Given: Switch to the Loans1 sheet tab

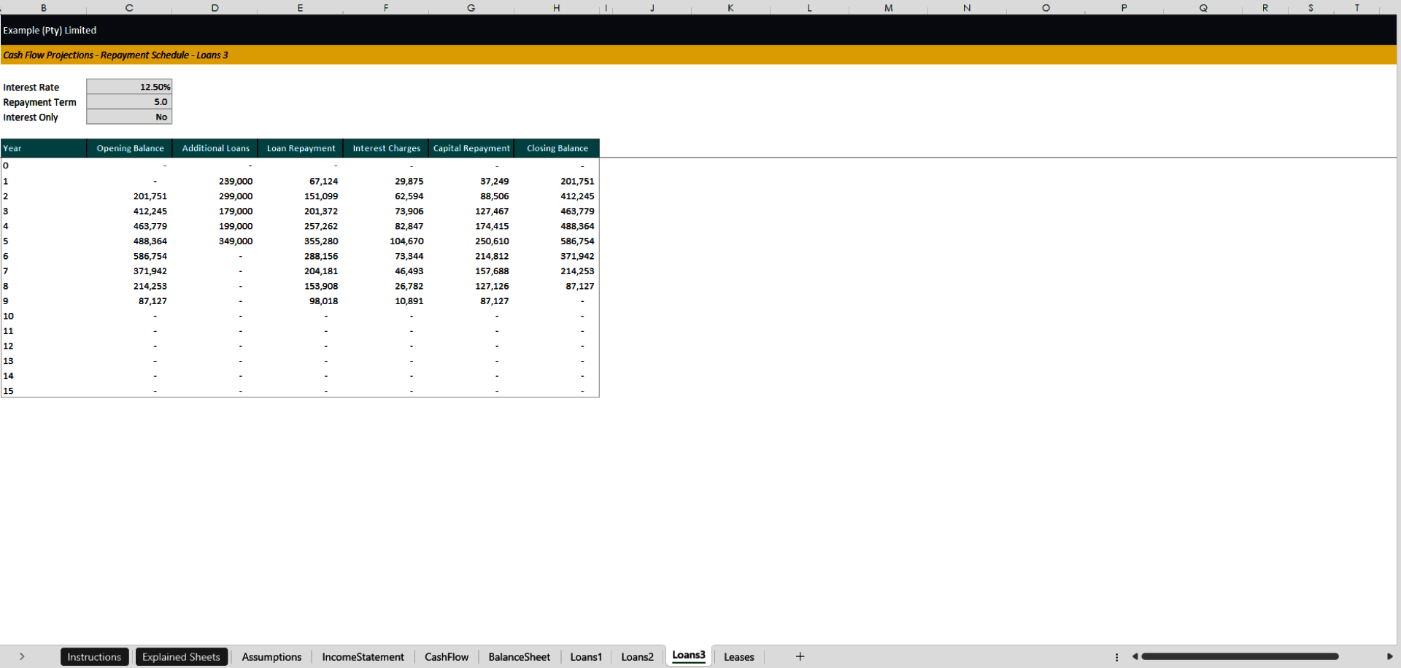Looking at the screenshot, I should [586, 656].
